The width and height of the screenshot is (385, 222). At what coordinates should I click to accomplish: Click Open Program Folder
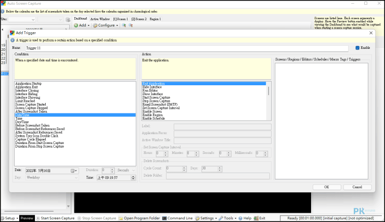139,218
